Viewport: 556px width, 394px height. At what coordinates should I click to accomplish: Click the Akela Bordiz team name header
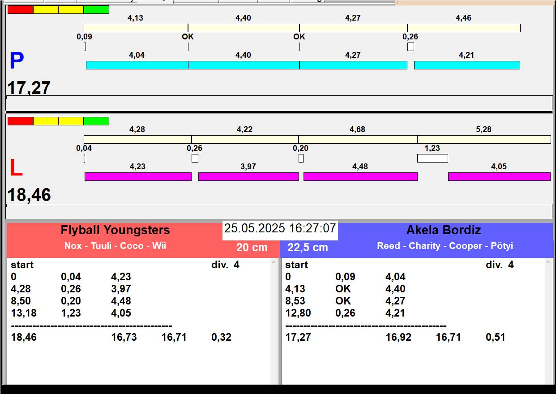pyautogui.click(x=444, y=230)
